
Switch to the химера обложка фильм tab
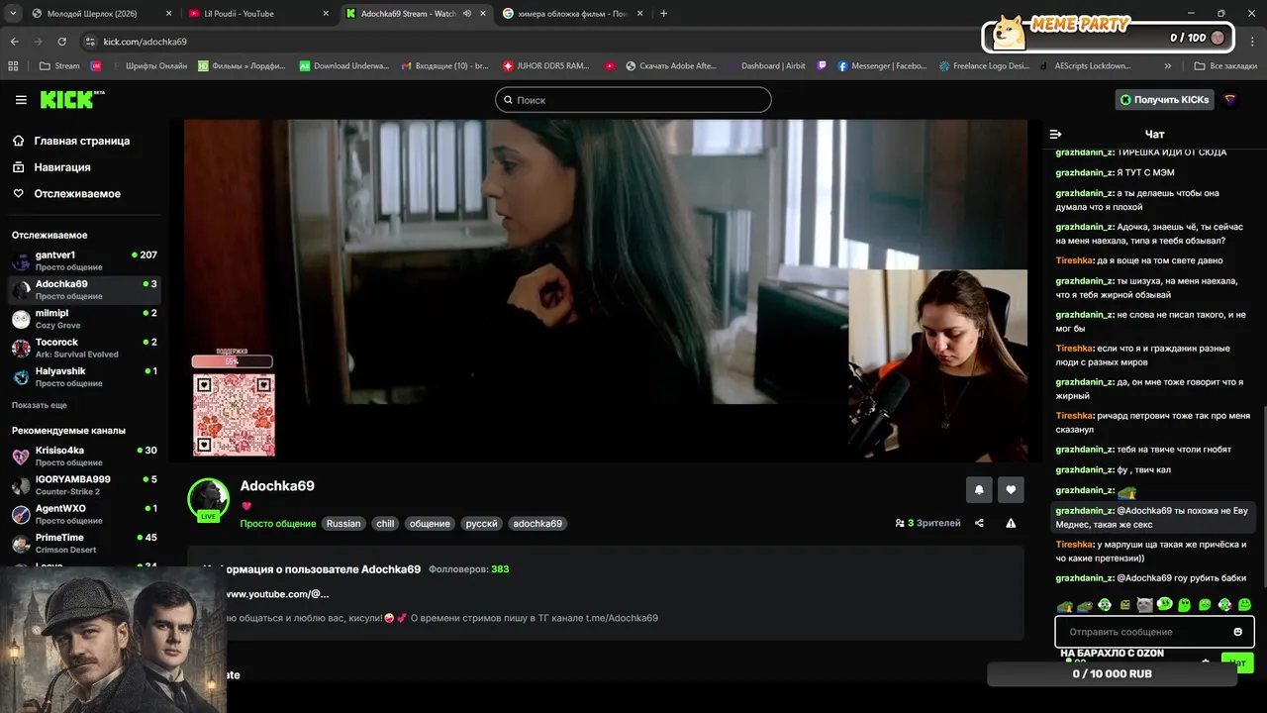click(x=572, y=14)
